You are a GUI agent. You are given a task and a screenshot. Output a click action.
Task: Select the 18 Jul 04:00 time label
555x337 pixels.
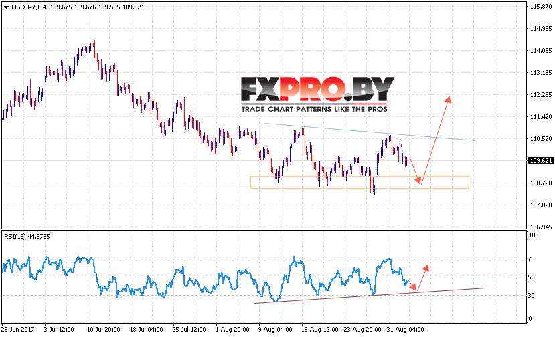(x=146, y=330)
